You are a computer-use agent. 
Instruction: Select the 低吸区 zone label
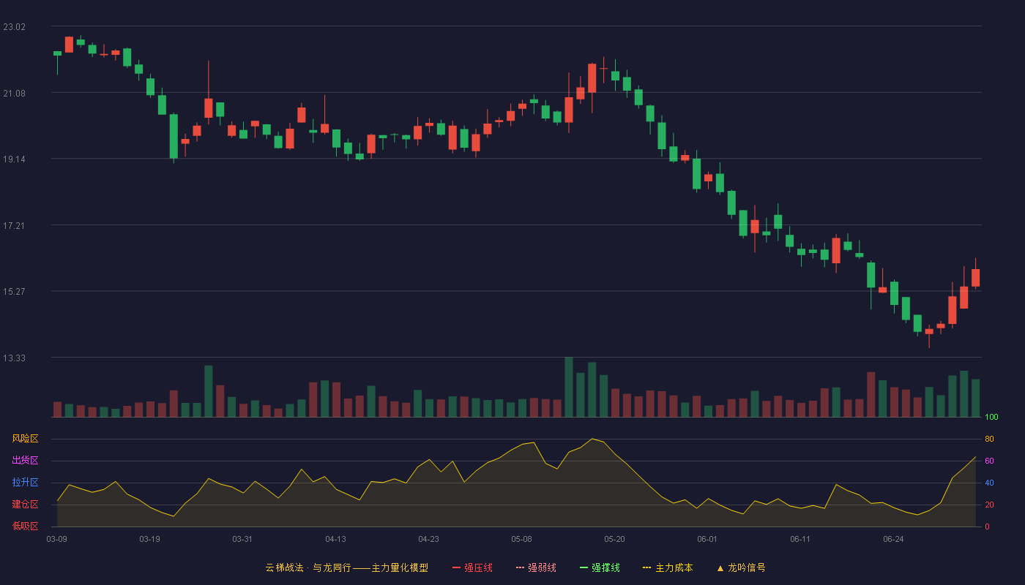pyautogui.click(x=25, y=526)
